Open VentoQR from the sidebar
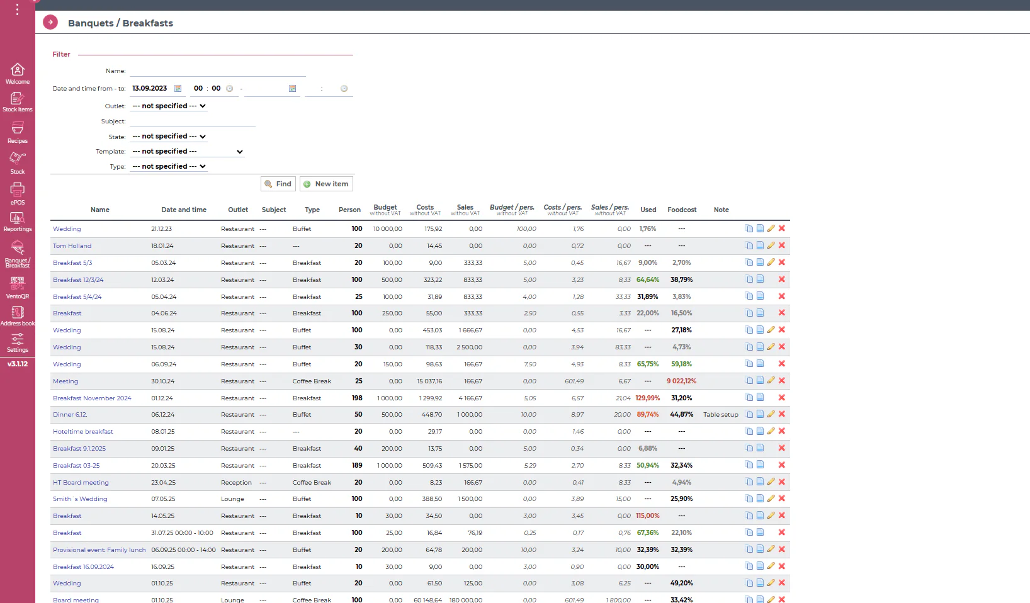The image size is (1030, 603). pos(18,288)
